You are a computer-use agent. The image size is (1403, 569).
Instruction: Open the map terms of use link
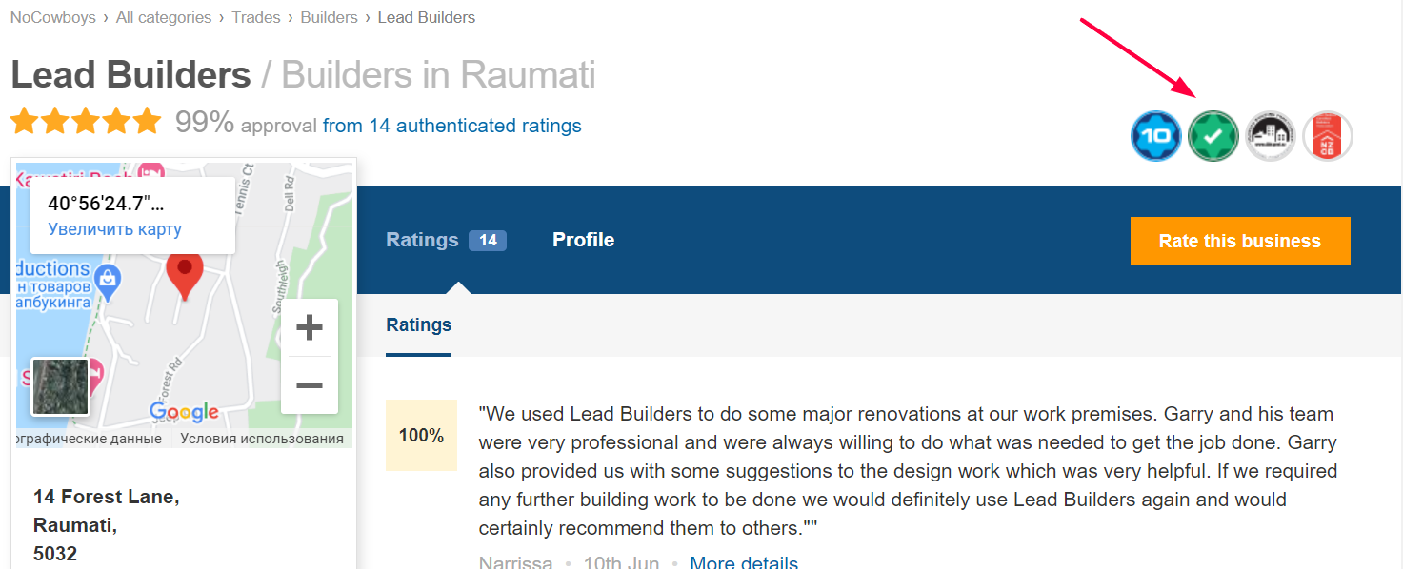(262, 439)
